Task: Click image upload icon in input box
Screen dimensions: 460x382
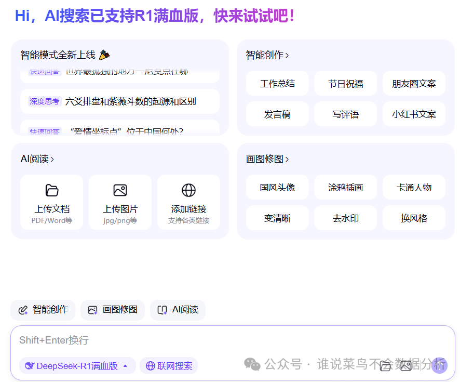Action: [x=406, y=366]
